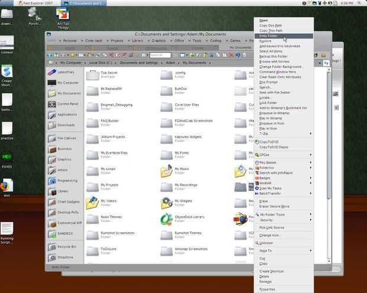Choose Create Shortcut menu entry

coord(284,271)
